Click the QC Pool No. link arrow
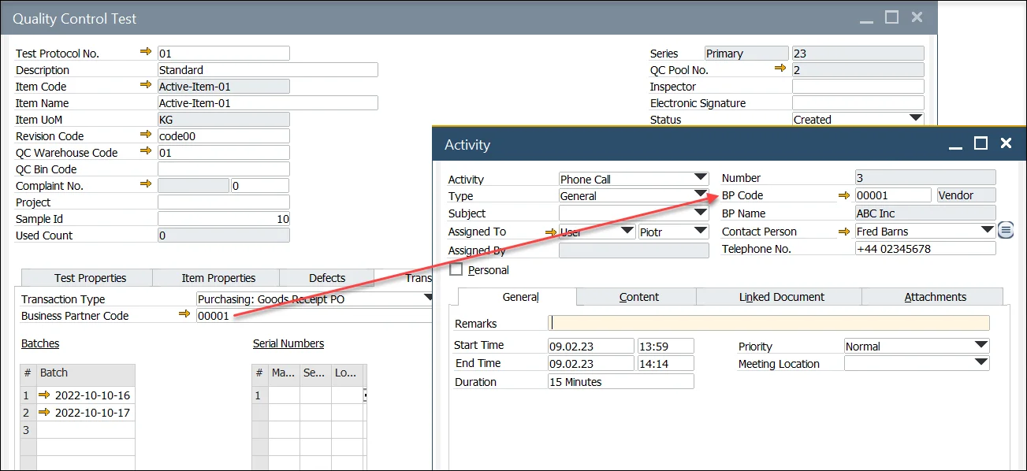 point(780,69)
